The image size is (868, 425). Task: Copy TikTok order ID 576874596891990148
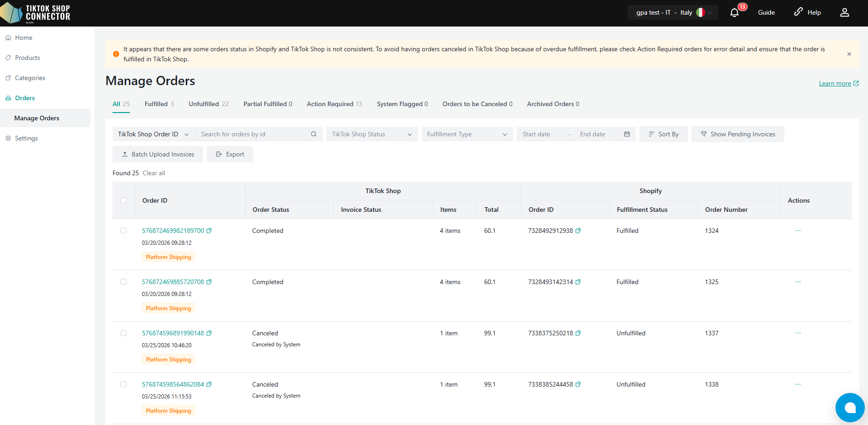pos(209,333)
